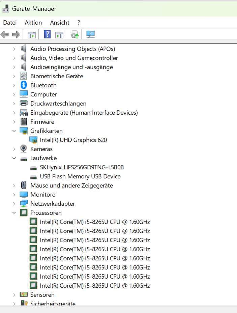
Task: Click the blue Help question mark icon
Action: [x=47, y=34]
